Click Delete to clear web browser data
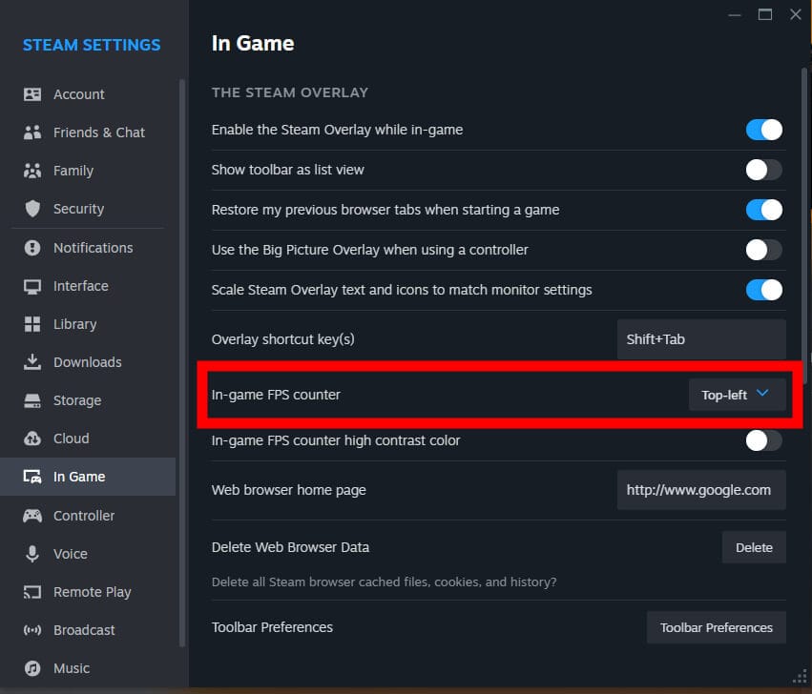The image size is (812, 694). (754, 547)
